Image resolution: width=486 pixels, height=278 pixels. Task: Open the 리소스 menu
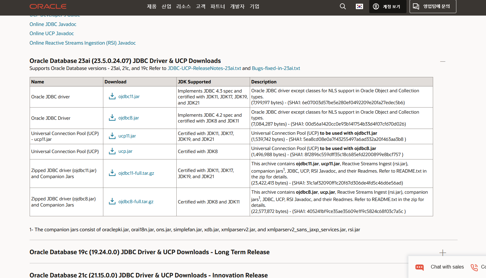[x=183, y=6]
